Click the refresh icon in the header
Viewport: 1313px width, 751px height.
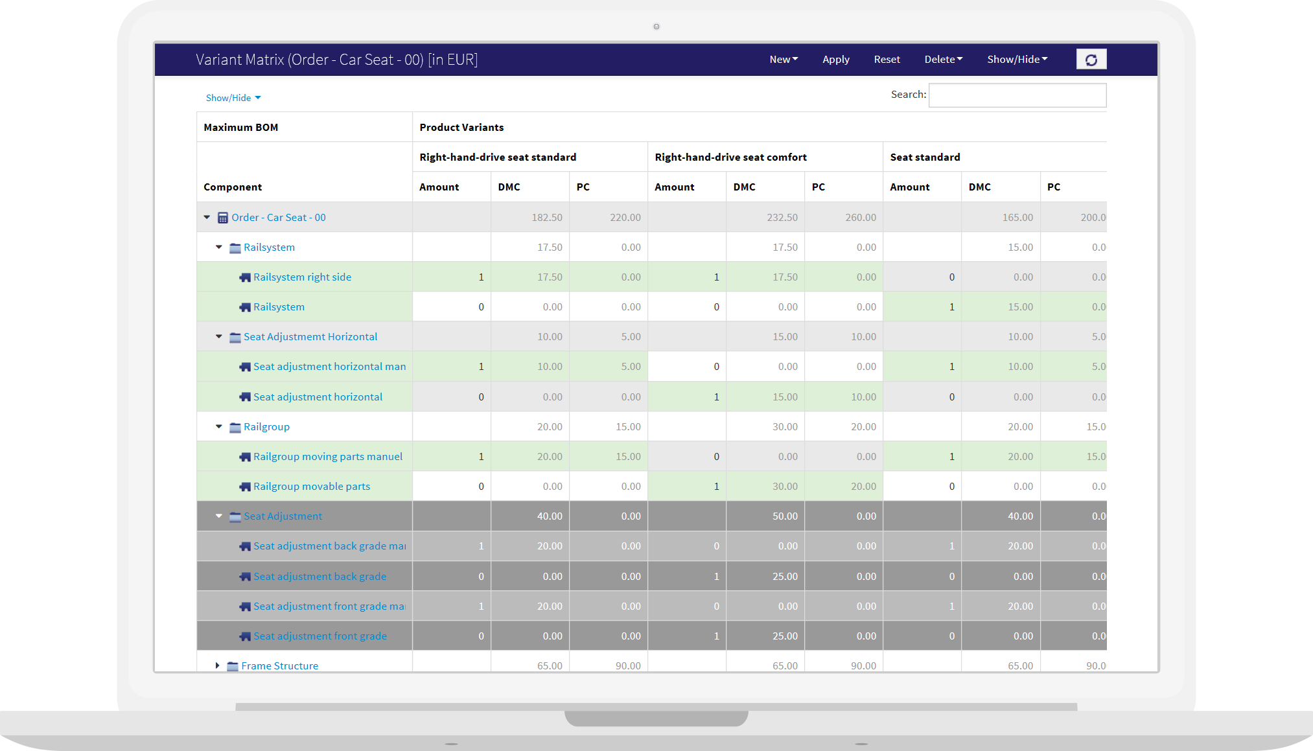point(1091,59)
